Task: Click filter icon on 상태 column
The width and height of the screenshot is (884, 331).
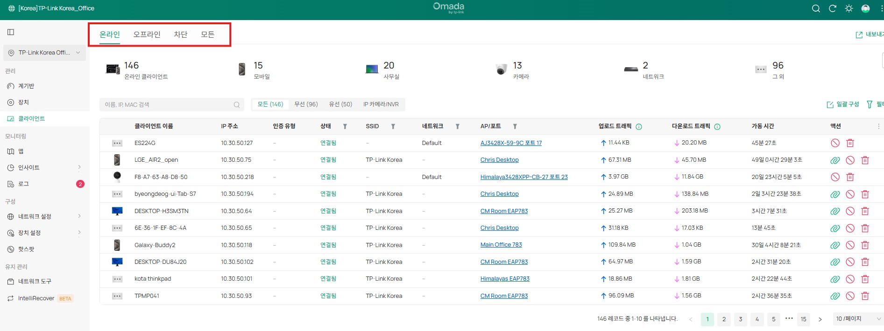Action: (x=345, y=126)
